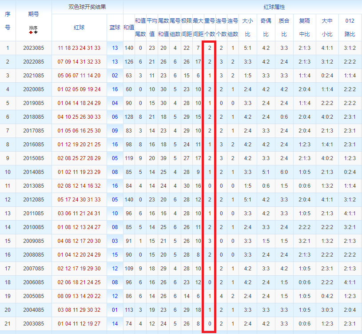Image resolution: width=362 pixels, height=334 pixels.
Task: Select the 大小比 column header
Action: (x=247, y=28)
